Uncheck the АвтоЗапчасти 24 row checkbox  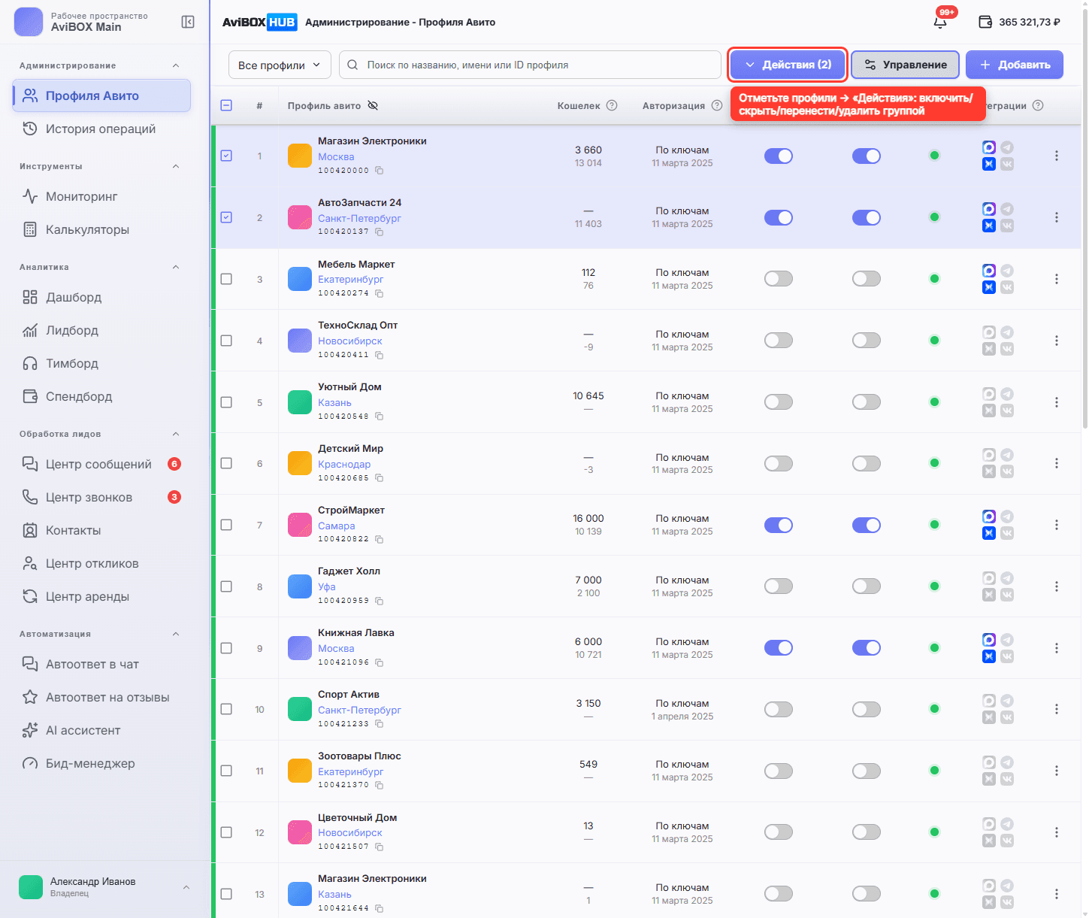point(226,217)
